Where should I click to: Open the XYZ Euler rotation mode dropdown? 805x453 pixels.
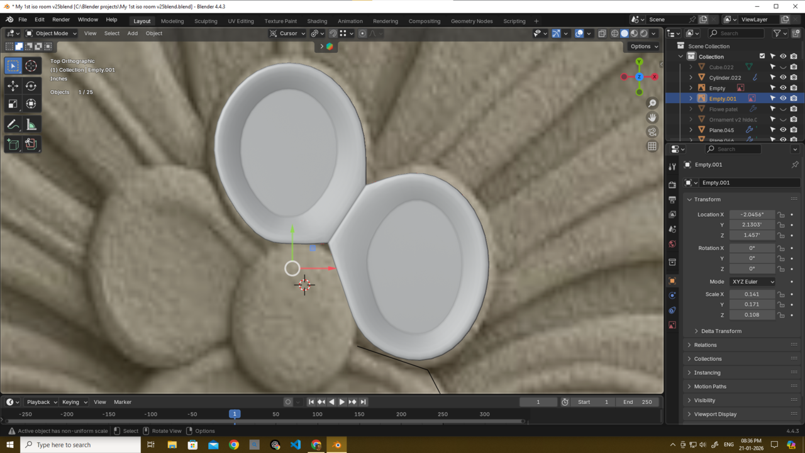click(x=752, y=282)
